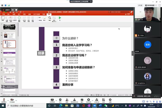162x108 pixels.
Task: Open Chat (聊天) icon
Action: (x=82, y=101)
